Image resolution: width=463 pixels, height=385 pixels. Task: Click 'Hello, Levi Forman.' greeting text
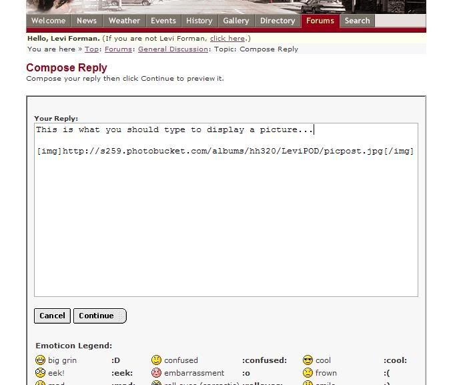tap(63, 39)
